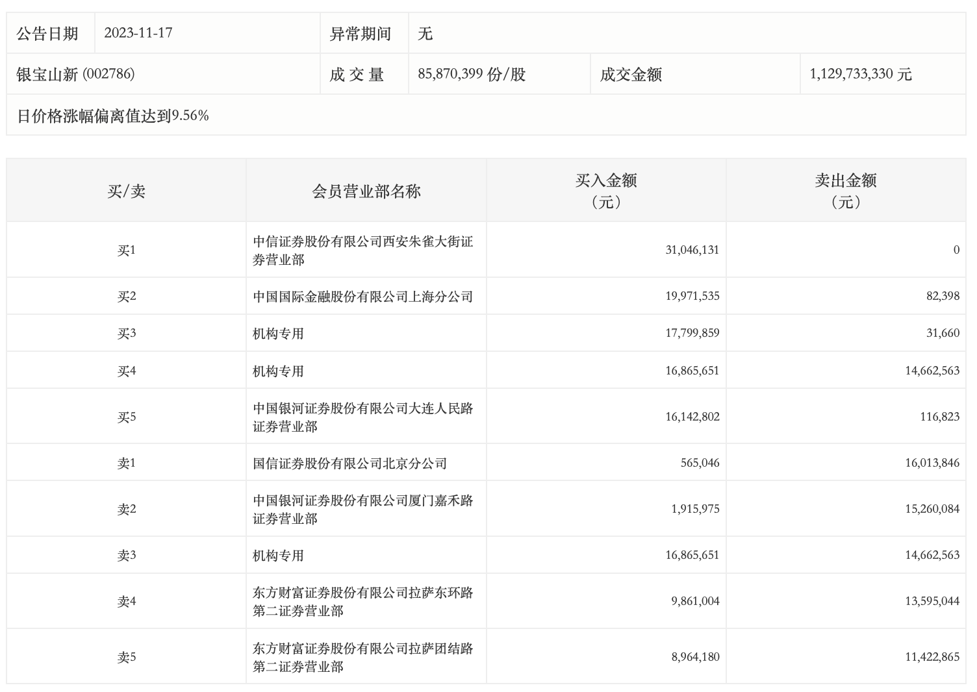This screenshot has height=692, width=977.
Task: Open 中国国际金融股份有限公司上海分公司 entry
Action: 362,297
